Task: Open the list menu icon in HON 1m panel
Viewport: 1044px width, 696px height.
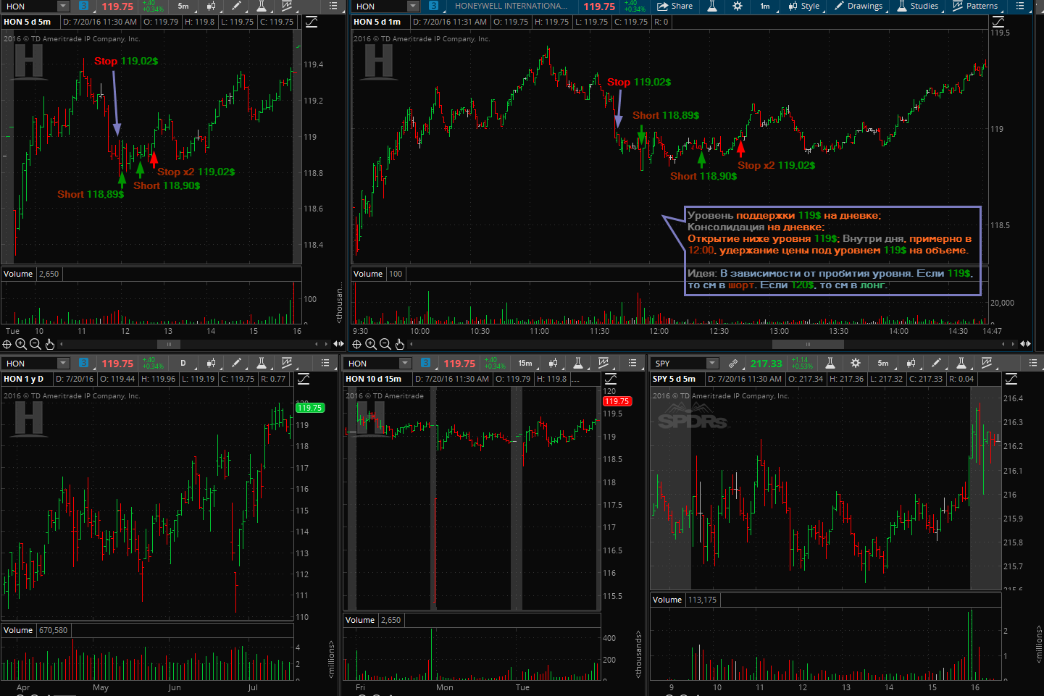Action: click(x=1021, y=6)
